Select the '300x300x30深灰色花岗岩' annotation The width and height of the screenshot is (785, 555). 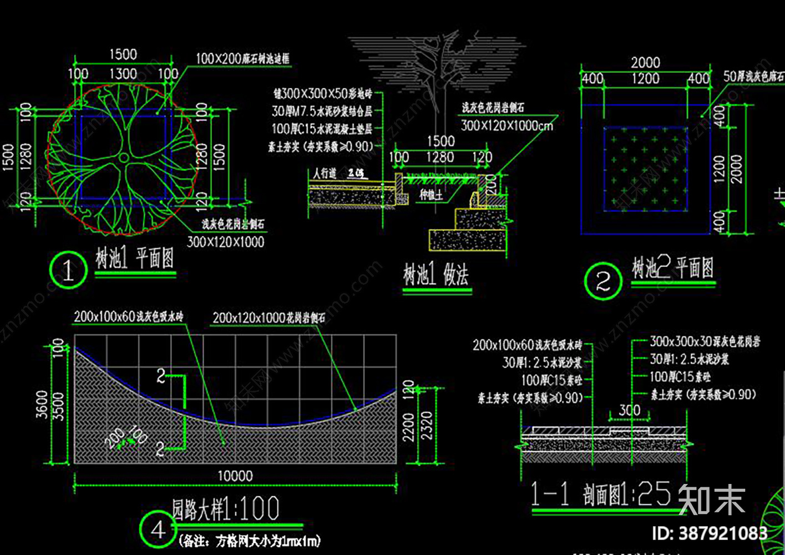click(705, 341)
